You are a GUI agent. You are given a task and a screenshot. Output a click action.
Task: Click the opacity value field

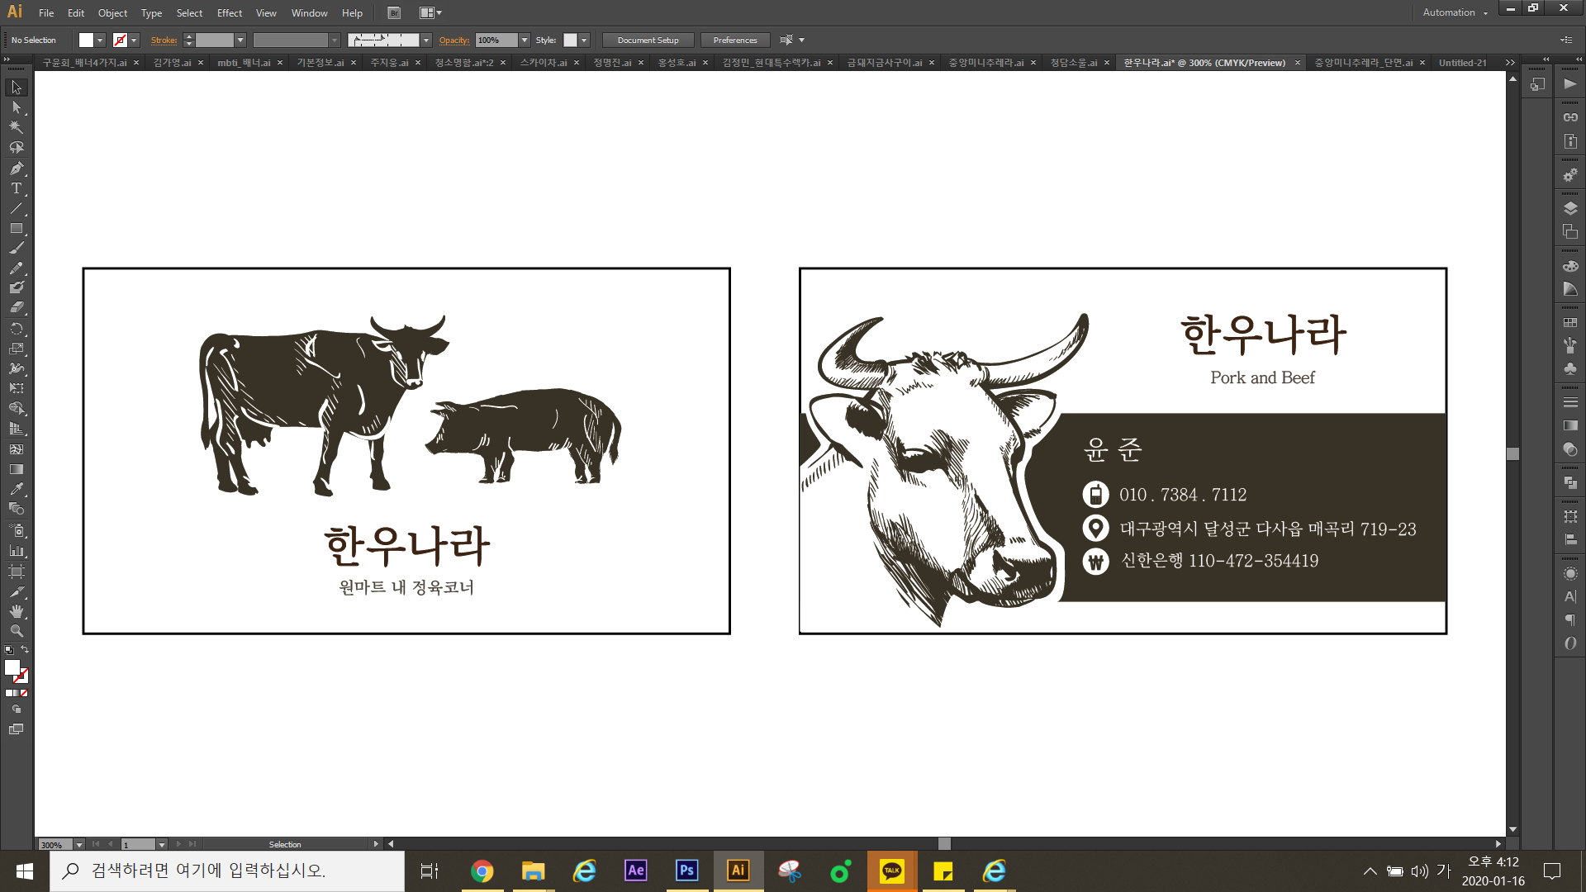pos(496,40)
